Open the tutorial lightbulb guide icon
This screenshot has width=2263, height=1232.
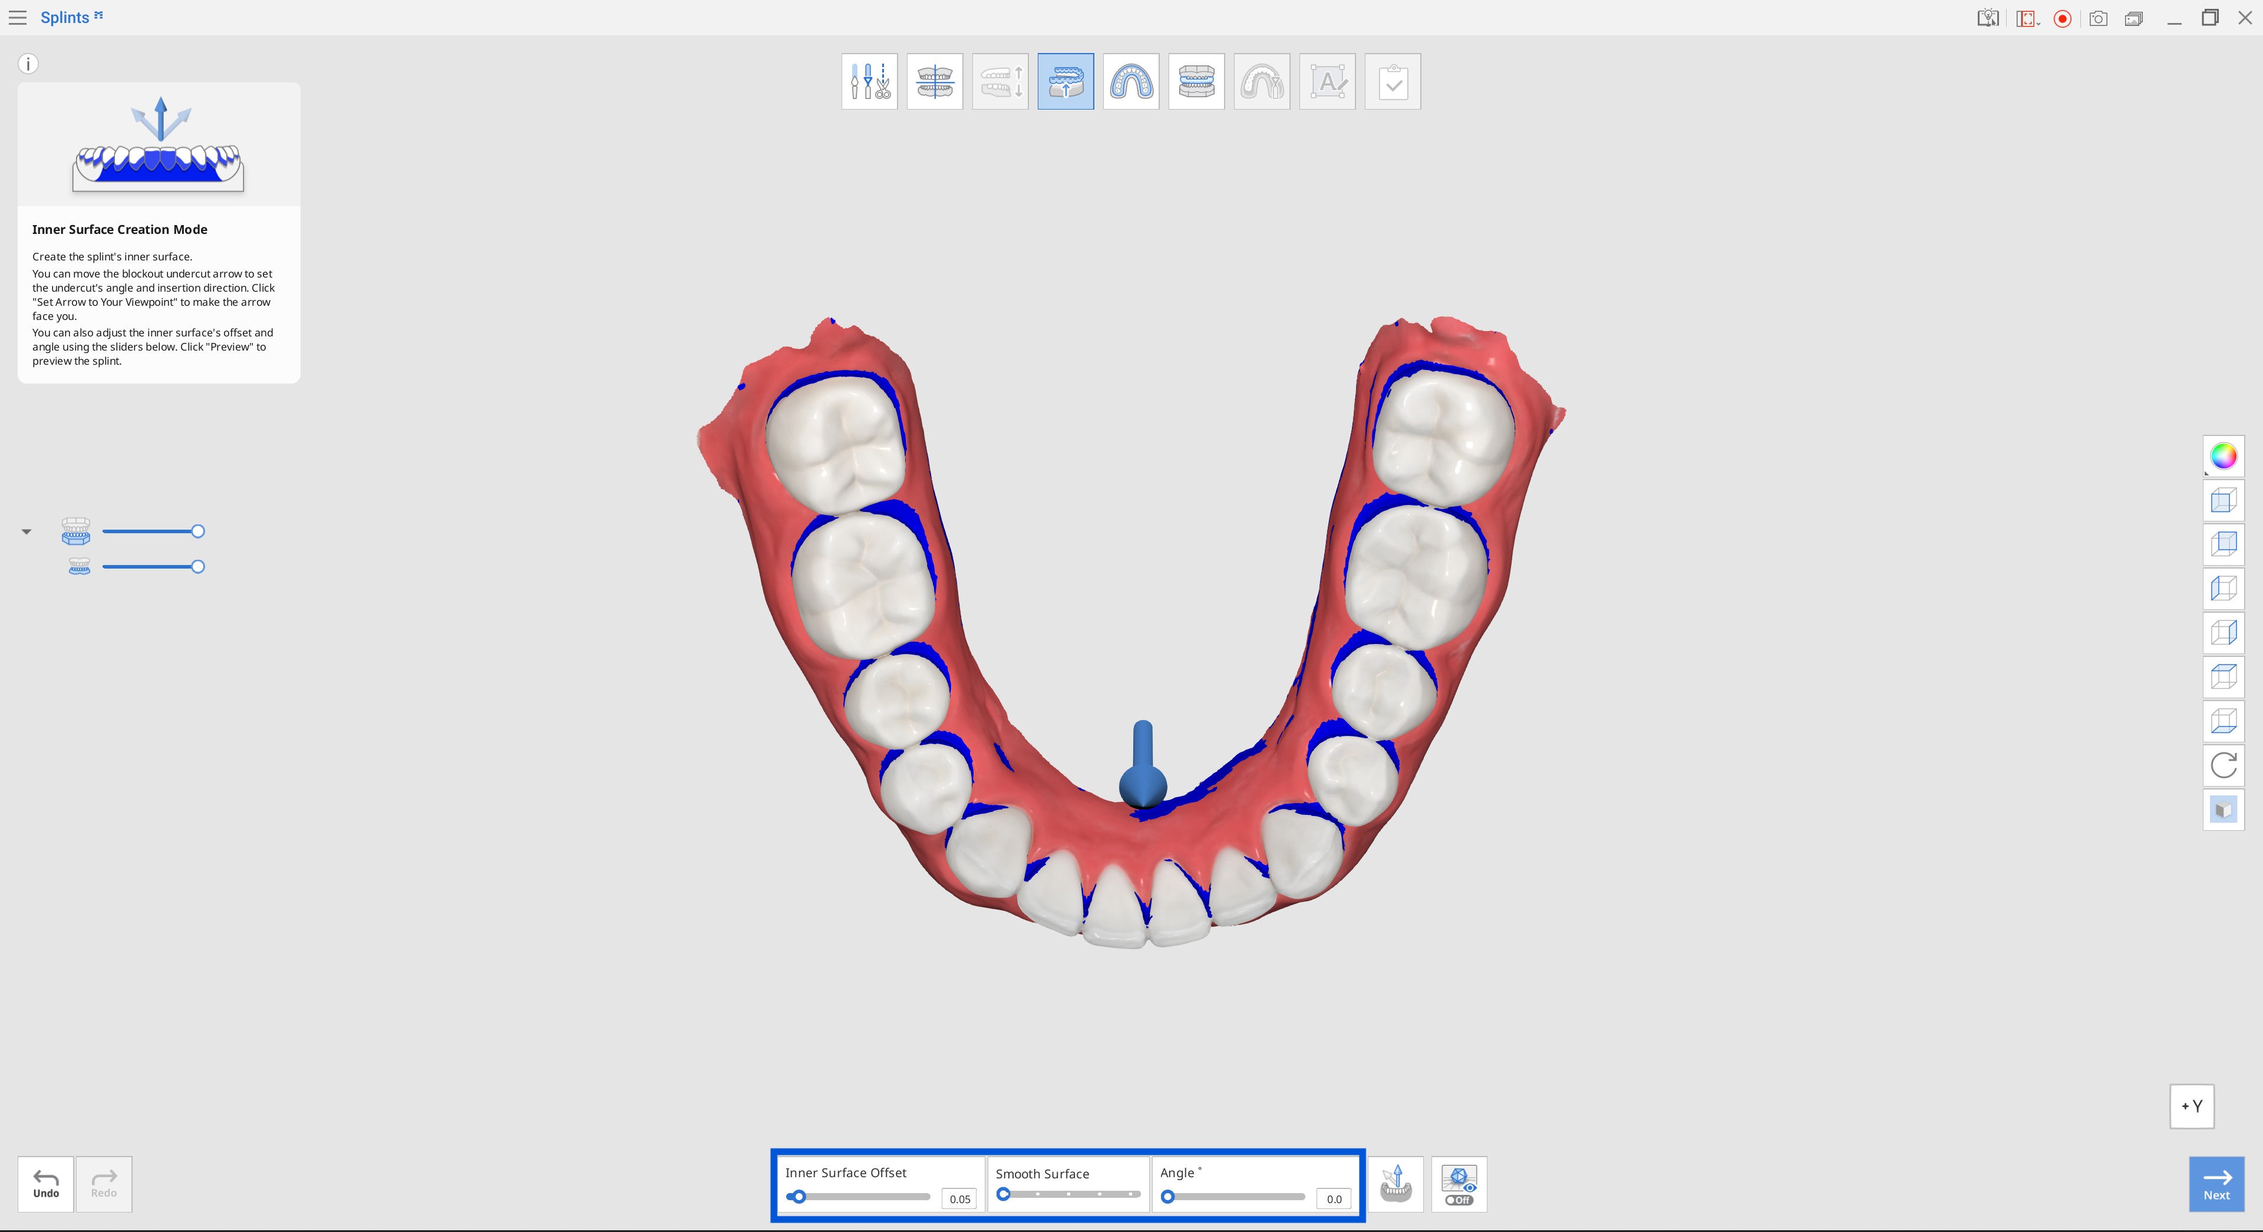pyautogui.click(x=1988, y=18)
